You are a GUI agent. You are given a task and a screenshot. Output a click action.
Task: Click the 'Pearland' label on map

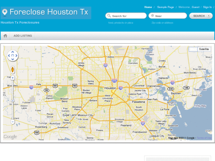[x=126, y=125]
